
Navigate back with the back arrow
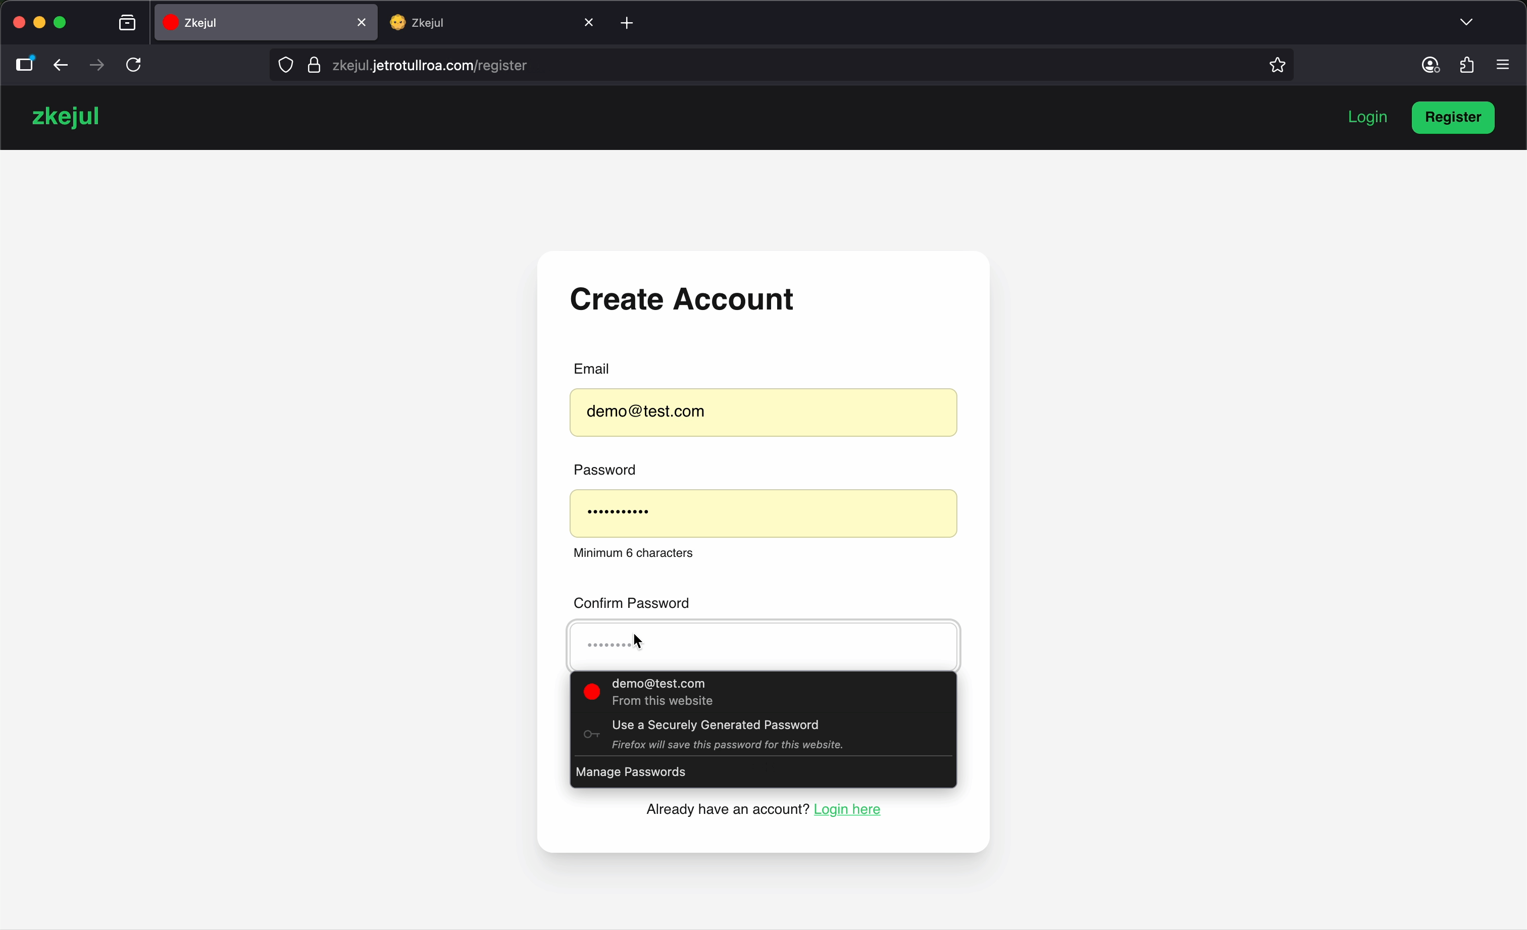click(60, 65)
